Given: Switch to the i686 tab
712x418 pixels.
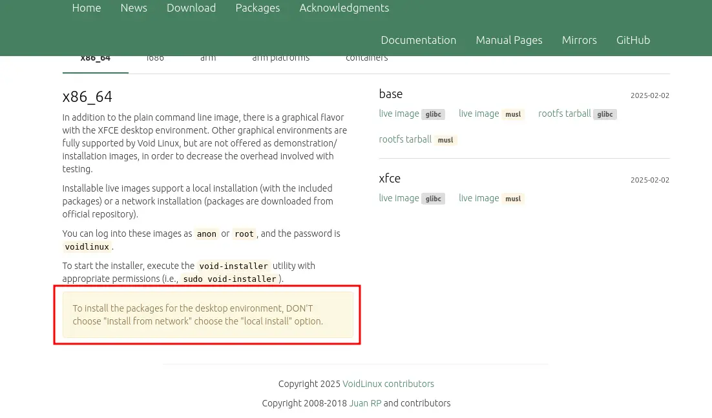Looking at the screenshot, I should [x=155, y=59].
